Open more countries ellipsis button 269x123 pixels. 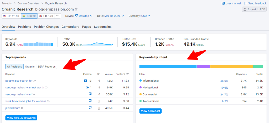[x=58, y=16]
